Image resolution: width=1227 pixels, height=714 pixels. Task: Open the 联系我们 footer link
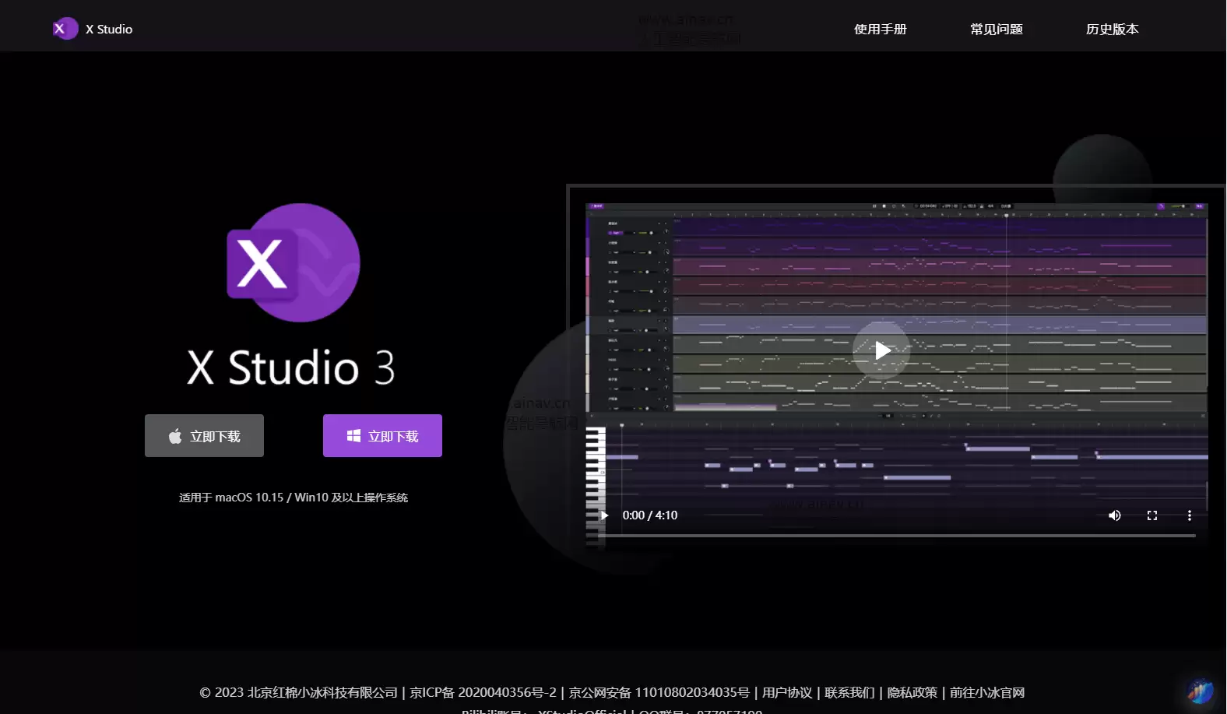(x=850, y=692)
